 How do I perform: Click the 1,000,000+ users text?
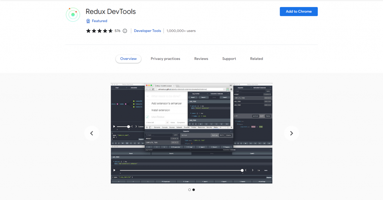pos(181,31)
